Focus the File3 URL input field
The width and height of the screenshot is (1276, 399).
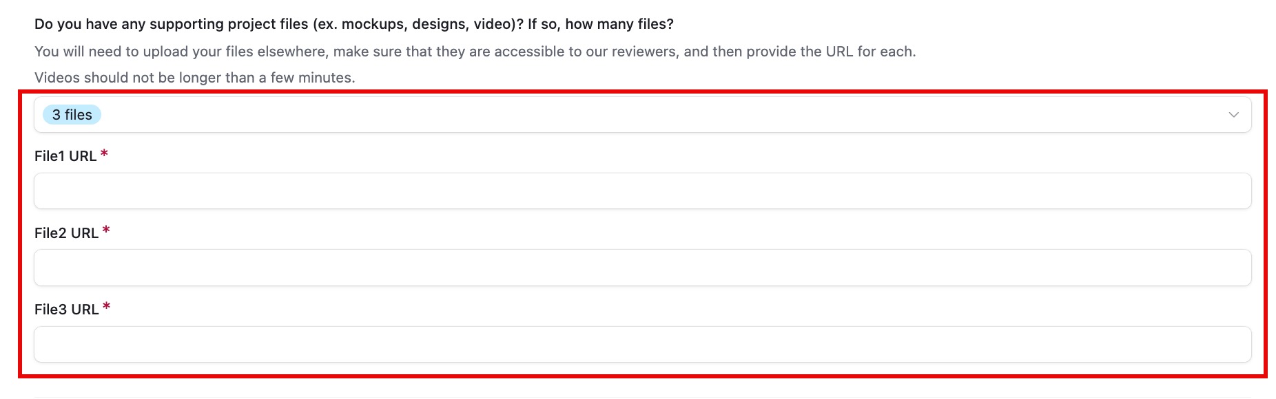coord(643,345)
